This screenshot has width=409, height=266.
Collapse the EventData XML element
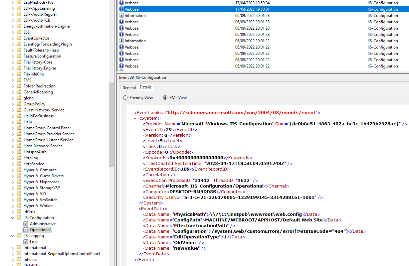(x=135, y=209)
